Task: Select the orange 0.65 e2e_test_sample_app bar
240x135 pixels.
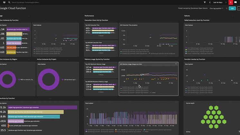Action: tap(11, 47)
